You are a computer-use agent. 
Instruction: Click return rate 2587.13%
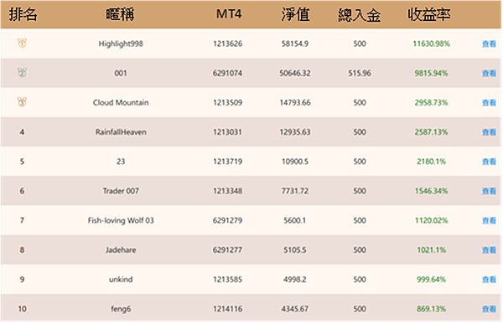(432, 132)
